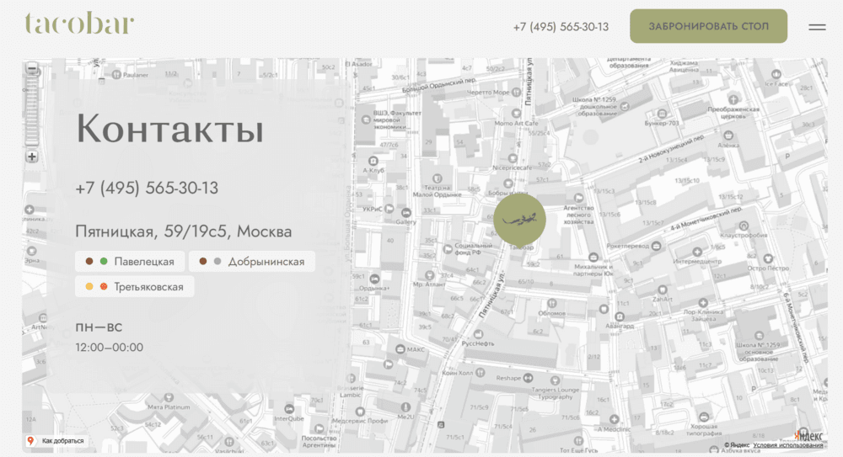Click the Gallery map point icon
The image size is (843, 457).
tap(406, 213)
